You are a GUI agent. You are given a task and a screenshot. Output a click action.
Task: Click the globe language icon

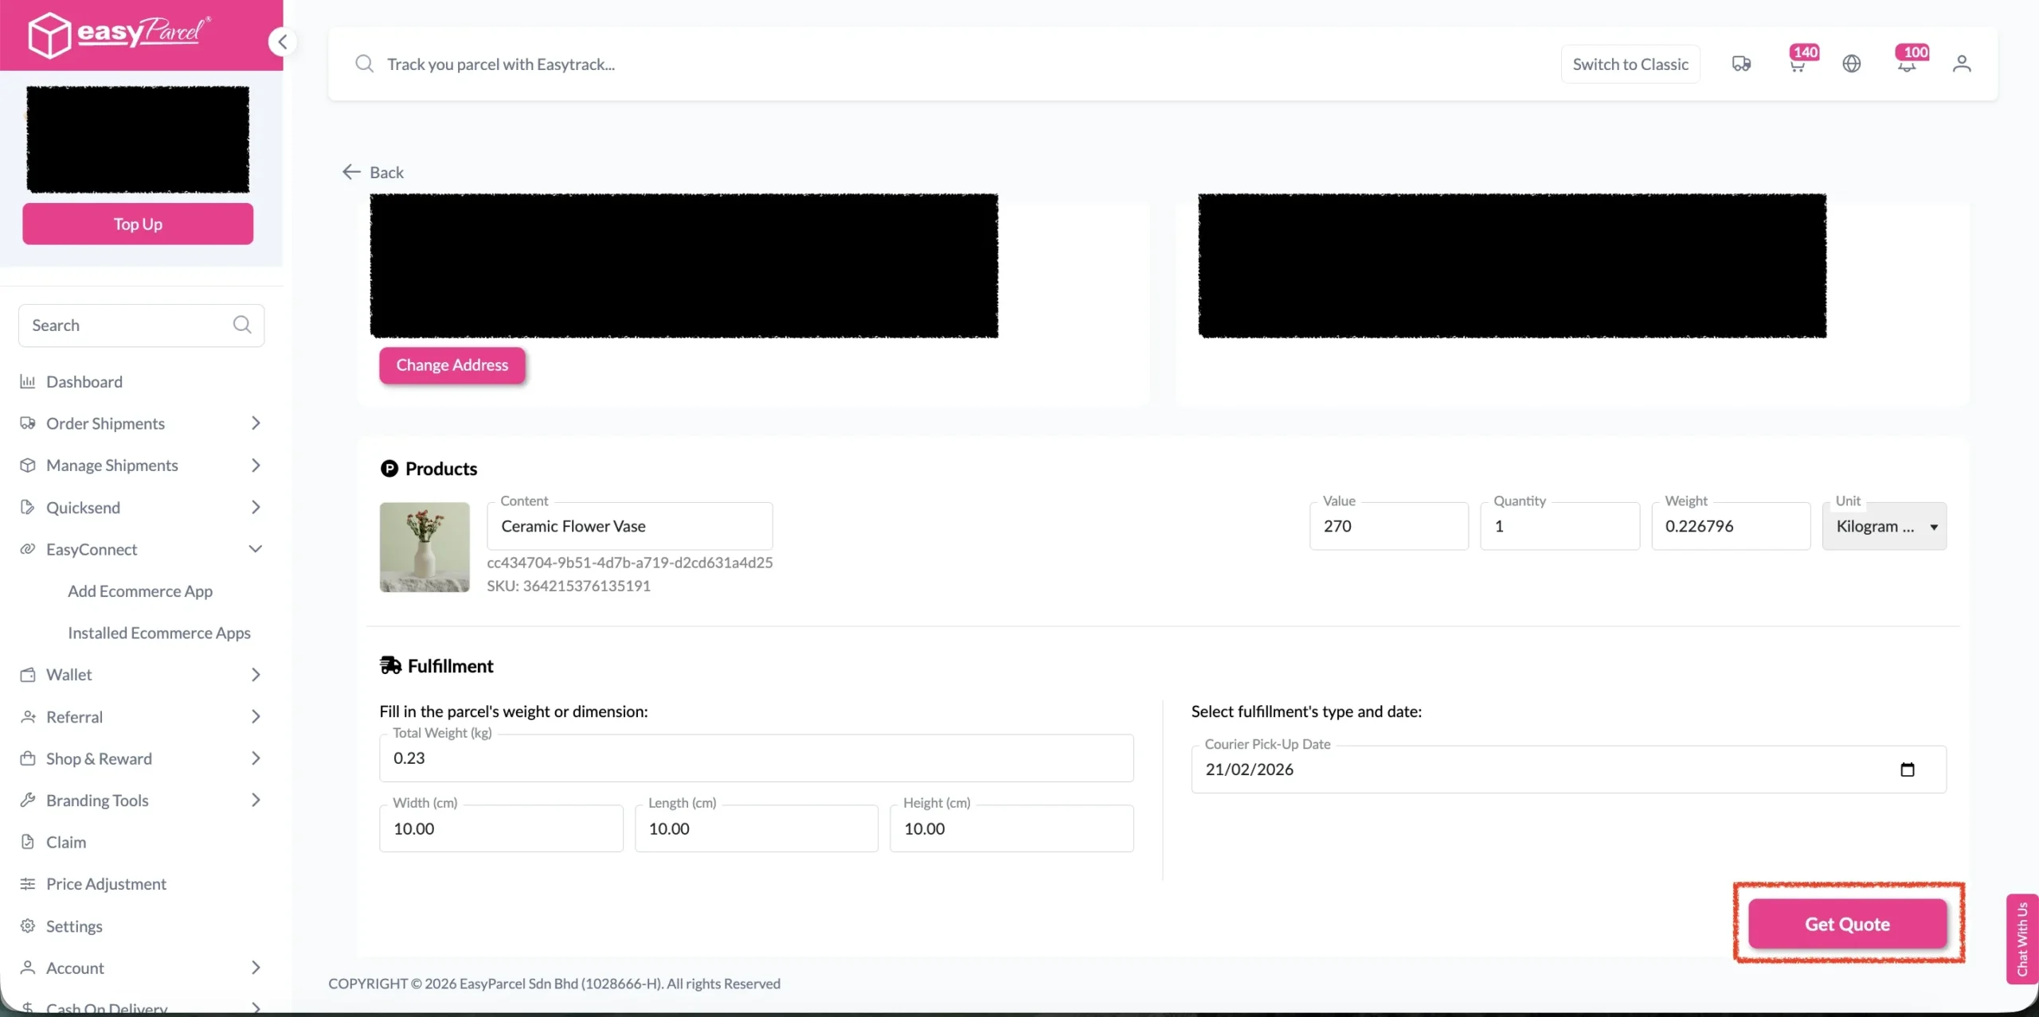(1851, 64)
